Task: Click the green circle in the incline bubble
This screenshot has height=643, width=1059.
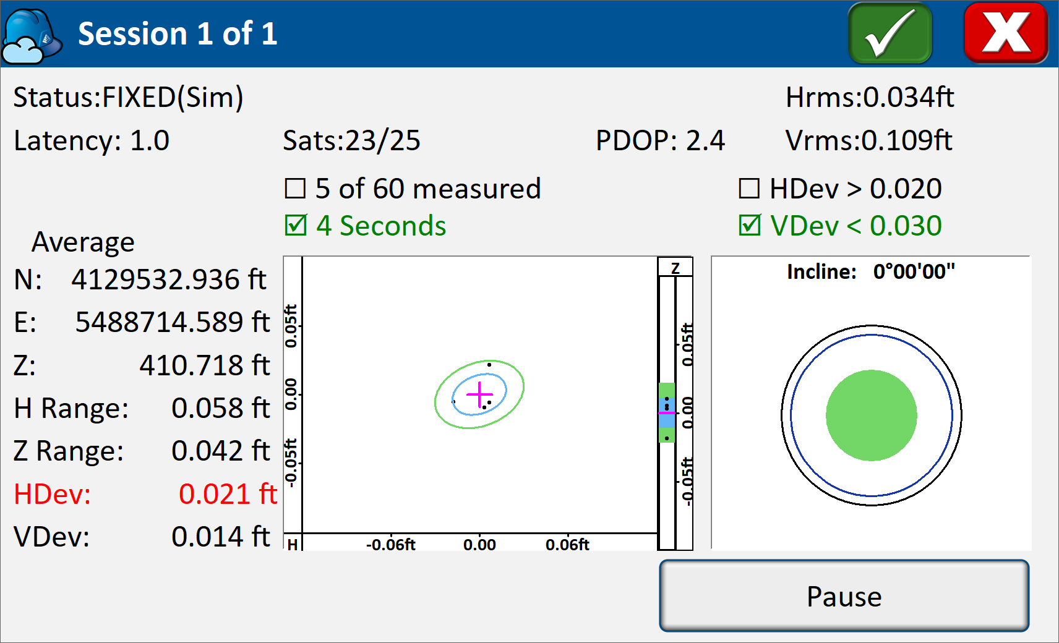Action: tap(871, 415)
